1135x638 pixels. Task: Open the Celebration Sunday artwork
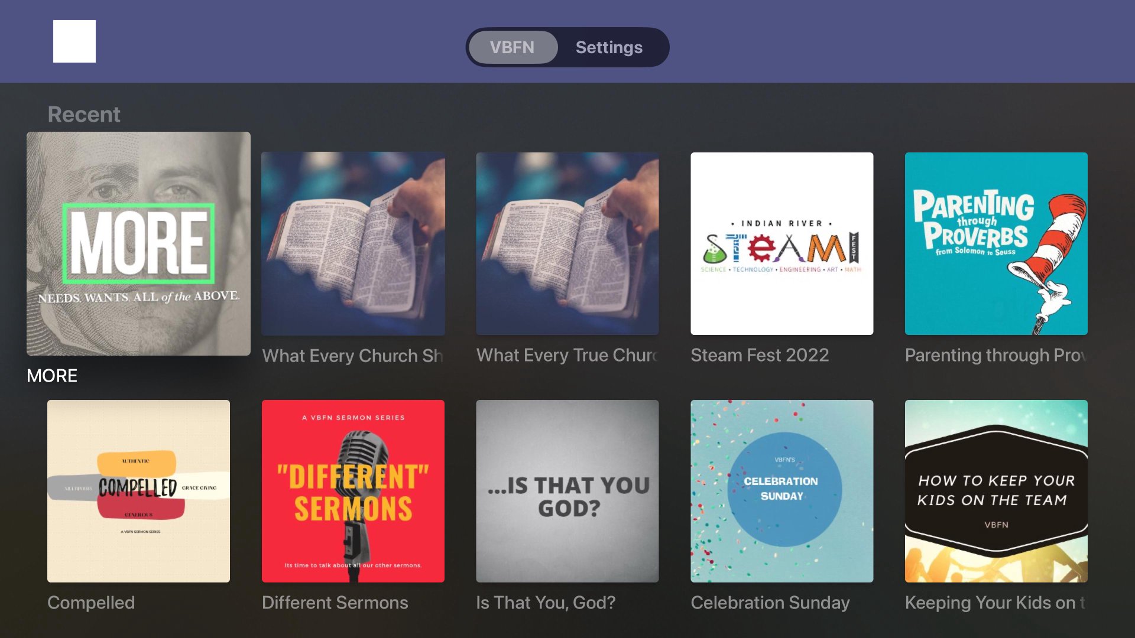click(x=782, y=491)
